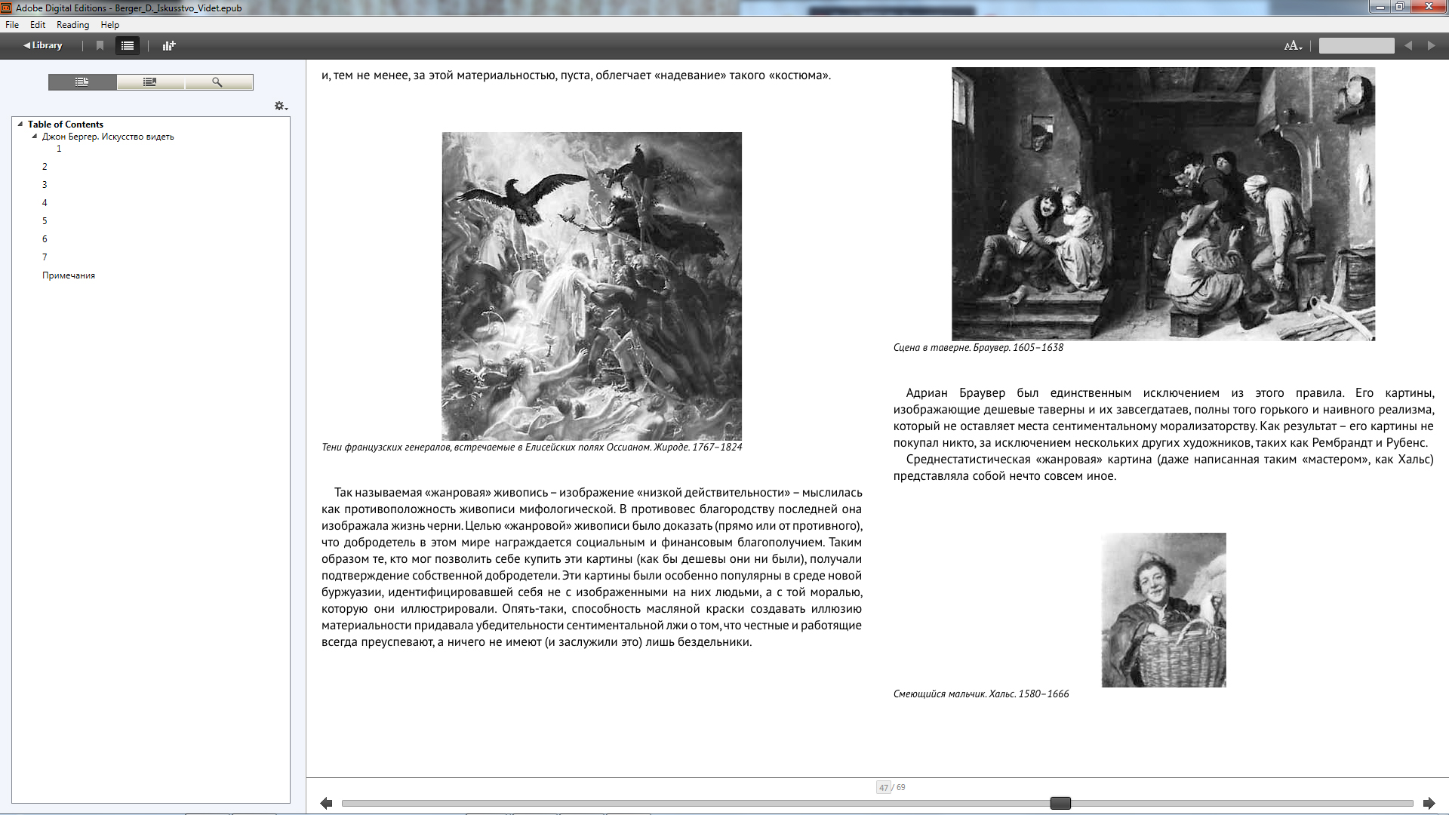Open the Примечания section
Viewport: 1449px width, 815px height.
point(69,275)
